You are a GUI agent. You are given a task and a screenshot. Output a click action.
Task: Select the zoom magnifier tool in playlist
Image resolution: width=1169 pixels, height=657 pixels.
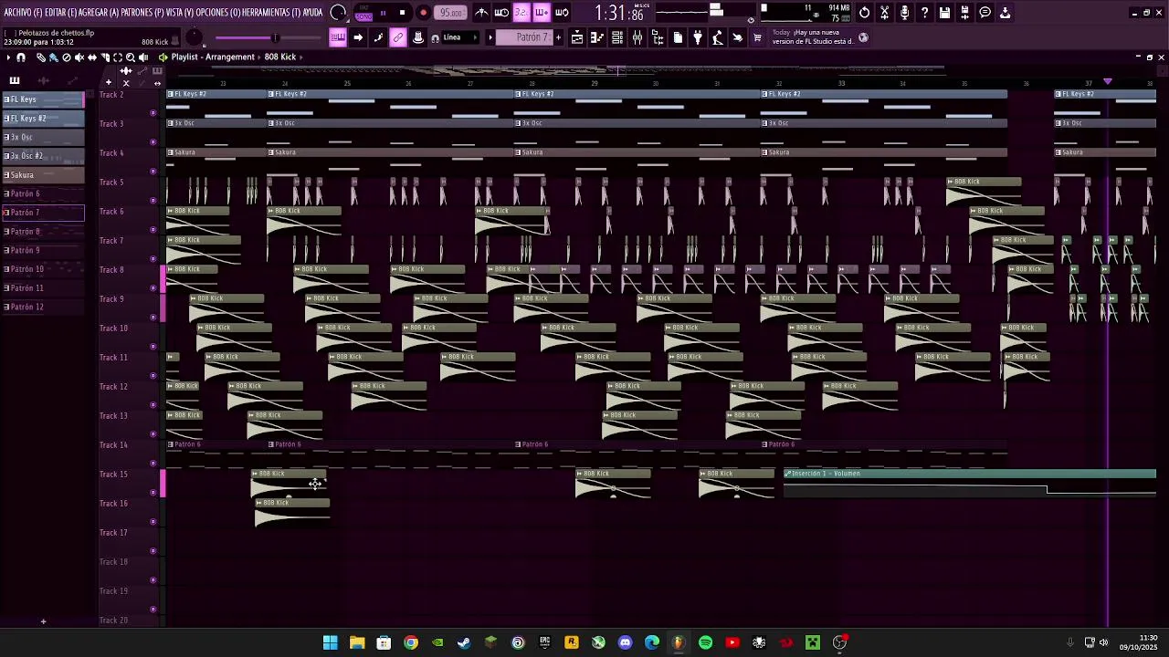coord(131,57)
